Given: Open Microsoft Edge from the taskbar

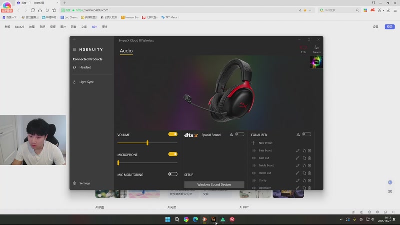Looking at the screenshot, I should pos(195,219).
